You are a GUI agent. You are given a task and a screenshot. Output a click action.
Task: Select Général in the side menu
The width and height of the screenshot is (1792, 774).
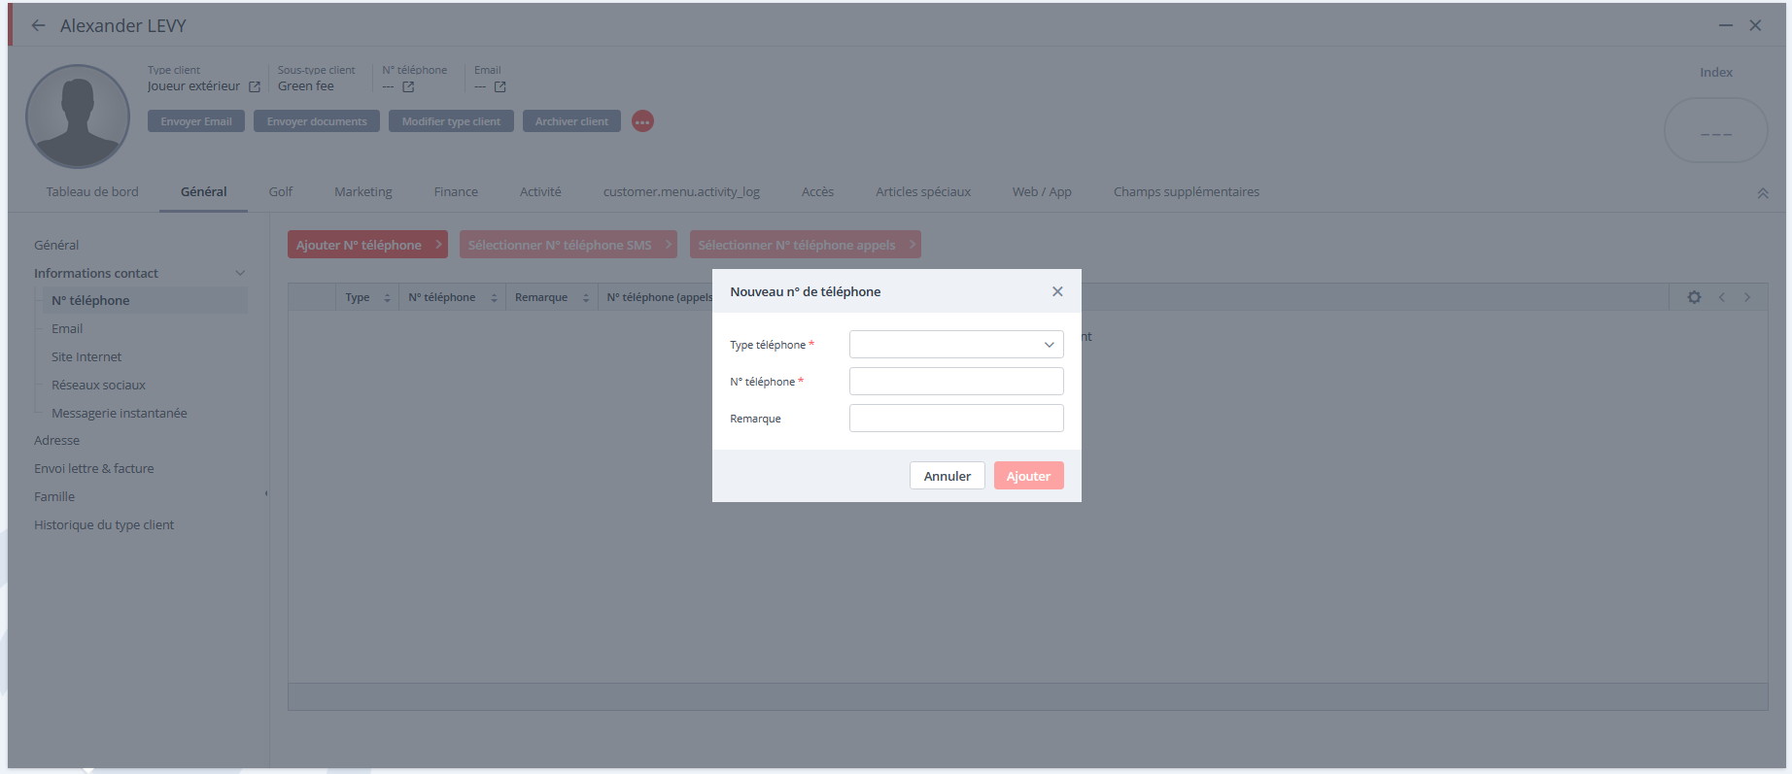click(56, 246)
